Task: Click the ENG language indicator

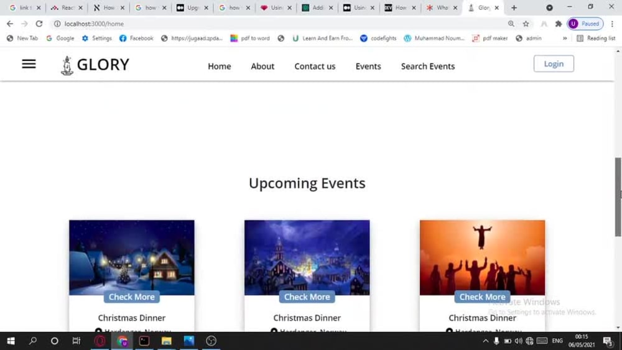Action: (x=557, y=341)
